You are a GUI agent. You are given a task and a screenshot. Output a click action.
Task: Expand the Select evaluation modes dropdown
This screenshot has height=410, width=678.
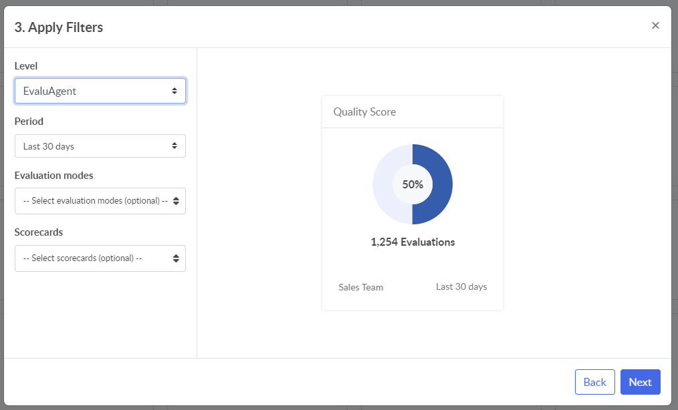click(100, 201)
